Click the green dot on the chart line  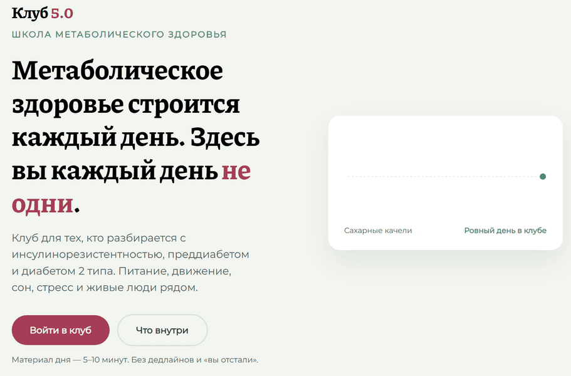pos(543,177)
